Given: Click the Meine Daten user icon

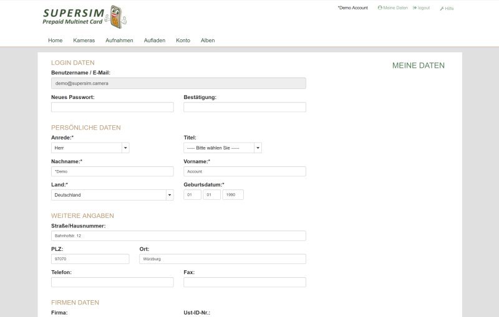Looking at the screenshot, I should point(380,8).
